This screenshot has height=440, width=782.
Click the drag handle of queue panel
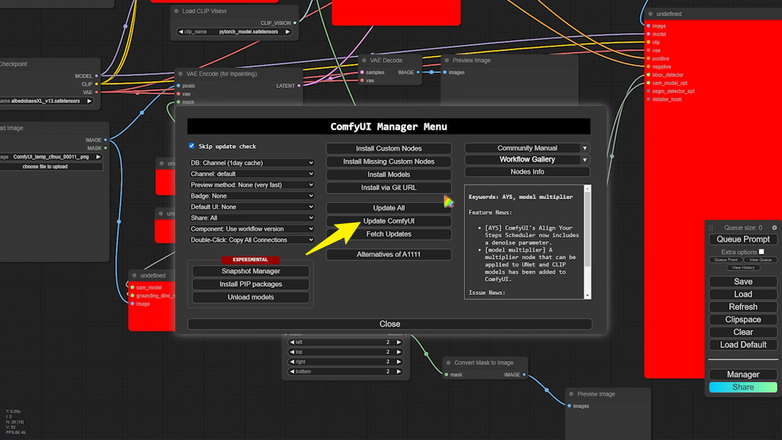point(711,228)
